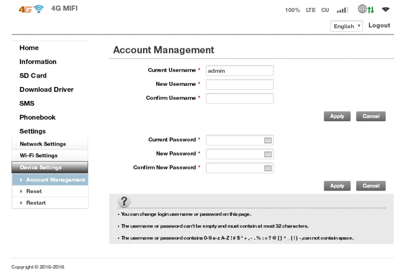404x273 pixels.
Task: Select Restart in sidebar
Action: pos(50,203)
